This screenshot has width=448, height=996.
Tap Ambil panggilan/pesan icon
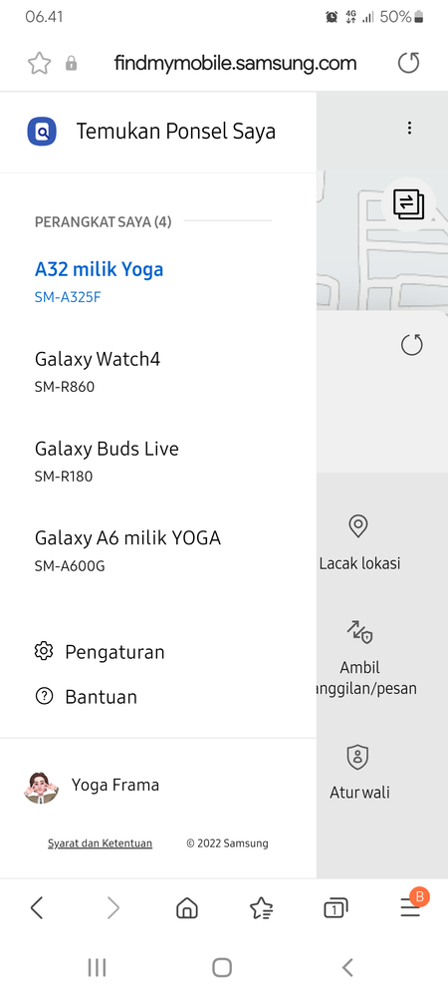tap(359, 633)
